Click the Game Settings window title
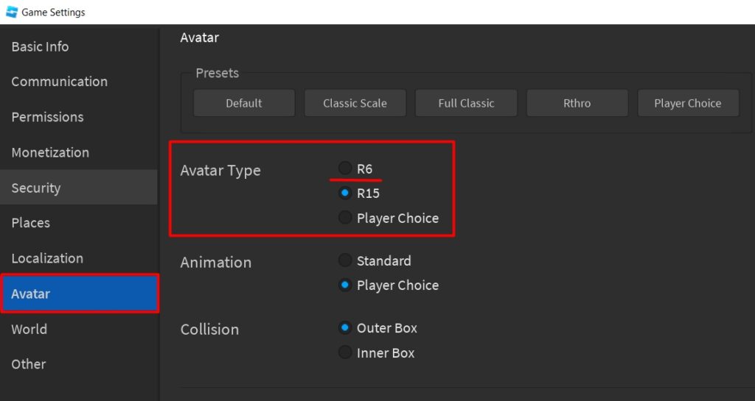This screenshot has height=401, width=755. coord(53,12)
